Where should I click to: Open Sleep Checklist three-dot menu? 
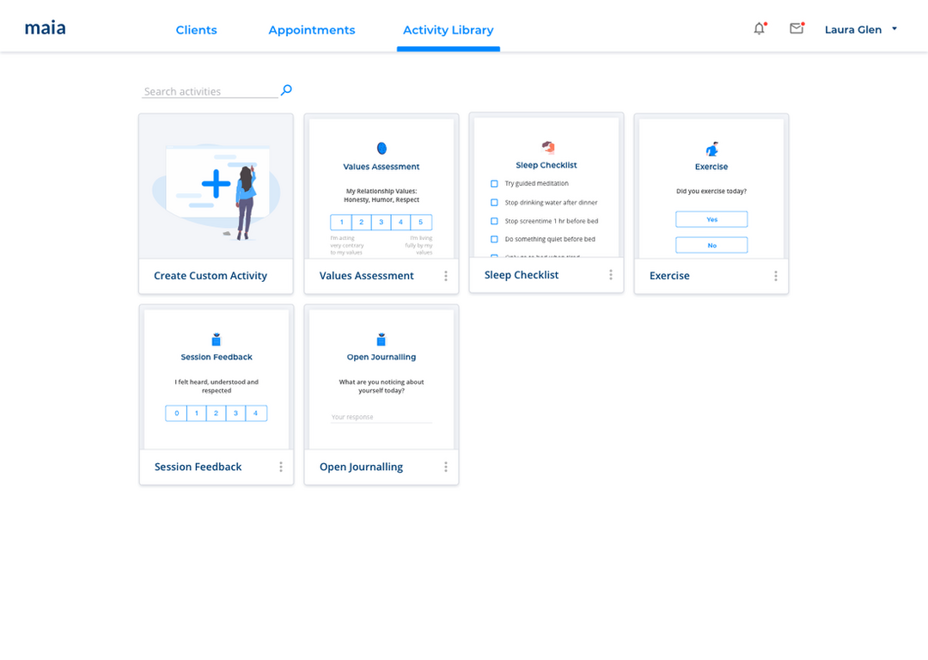(610, 275)
